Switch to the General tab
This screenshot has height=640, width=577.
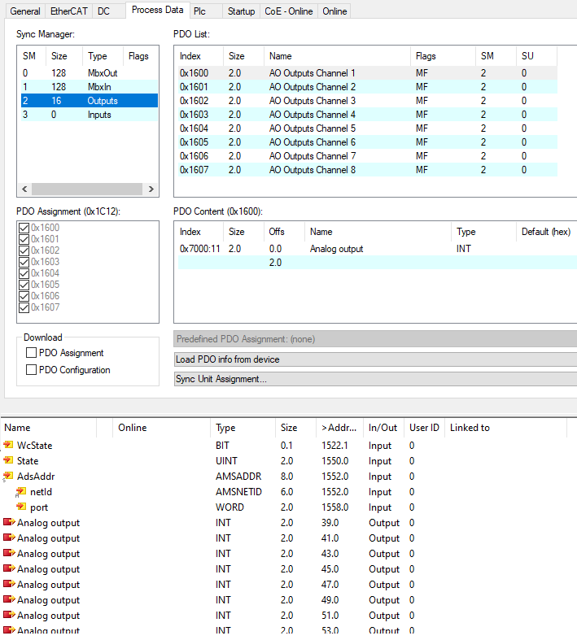click(25, 11)
